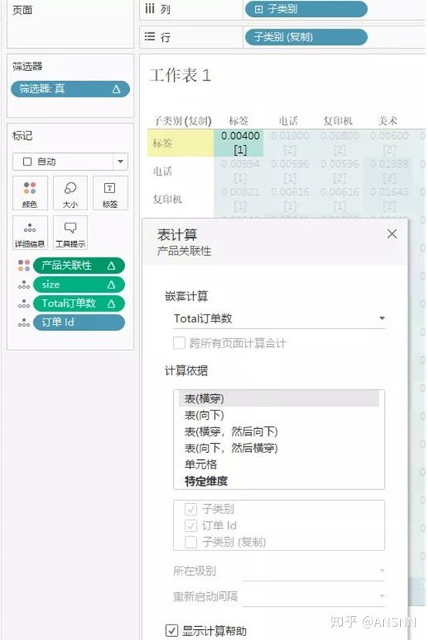The width and height of the screenshot is (428, 640).
Task: Open the Size marks card
Action: pyautogui.click(x=70, y=193)
